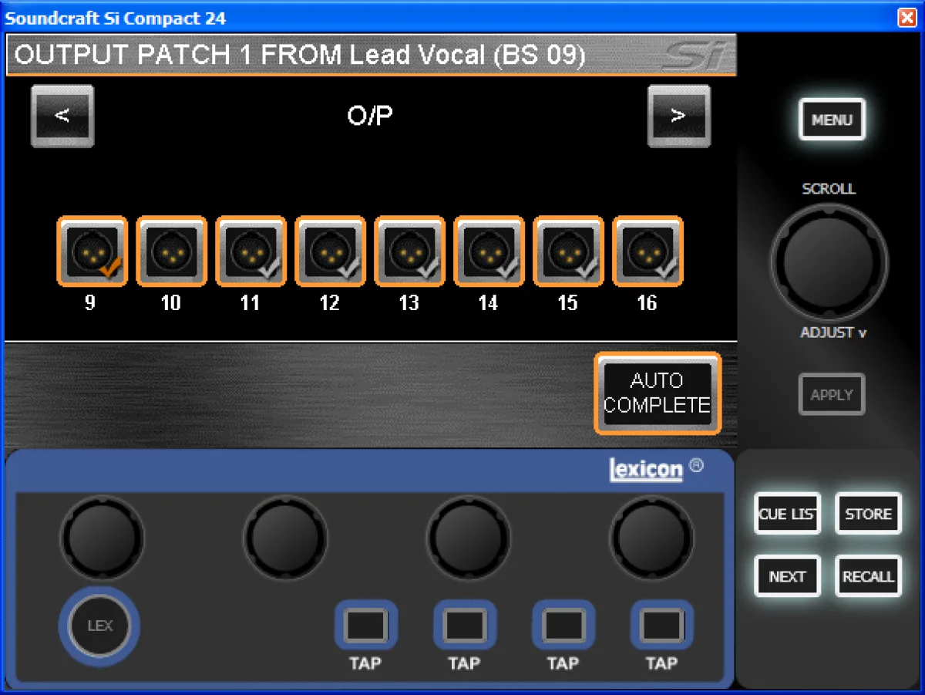Click the first TAP tempo button
Viewport: 925px width, 695px height.
point(366,626)
